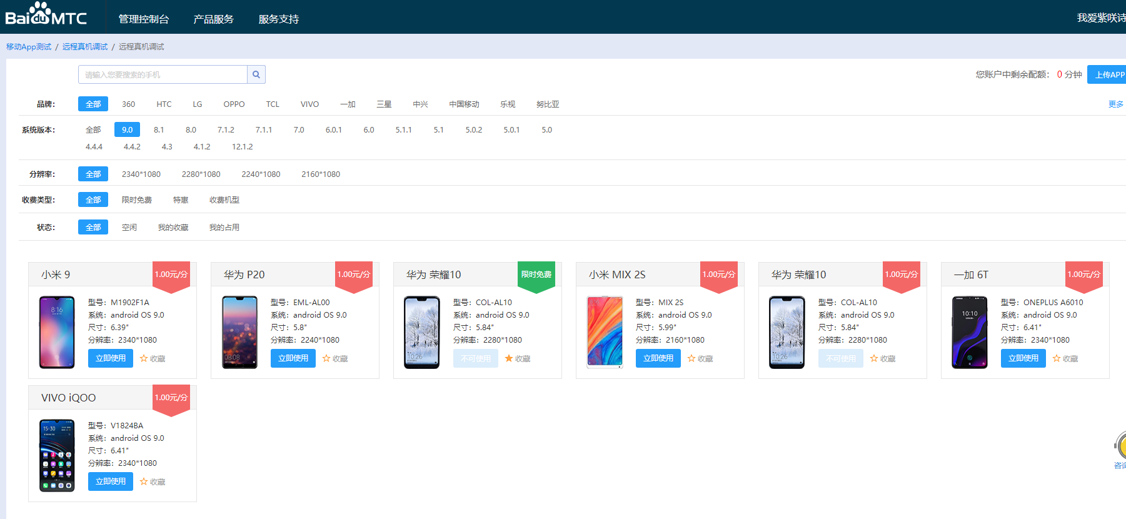The height and width of the screenshot is (519, 1126).
Task: Show 我的收藏 devices
Action: pos(173,228)
